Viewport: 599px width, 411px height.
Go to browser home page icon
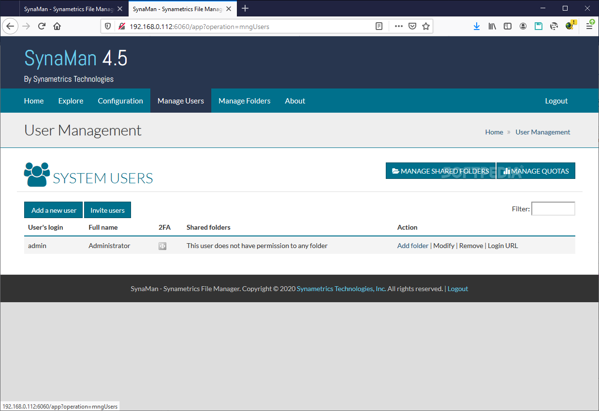coord(57,26)
